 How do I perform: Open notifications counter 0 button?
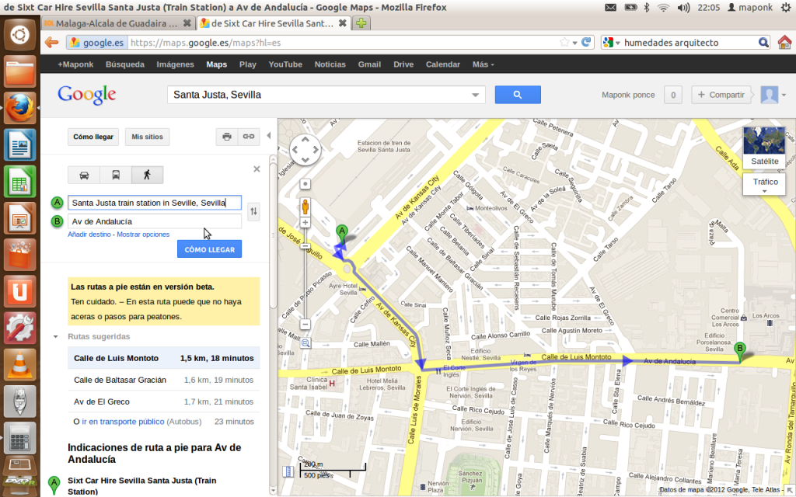(673, 95)
